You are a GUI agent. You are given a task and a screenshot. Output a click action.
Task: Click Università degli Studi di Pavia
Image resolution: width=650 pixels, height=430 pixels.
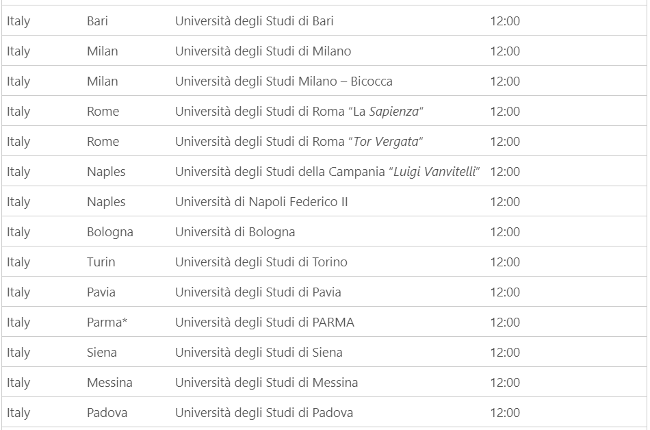258,292
